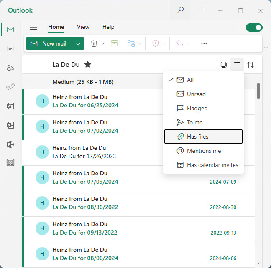Expand the Report dropdown arrow

[x=164, y=43]
